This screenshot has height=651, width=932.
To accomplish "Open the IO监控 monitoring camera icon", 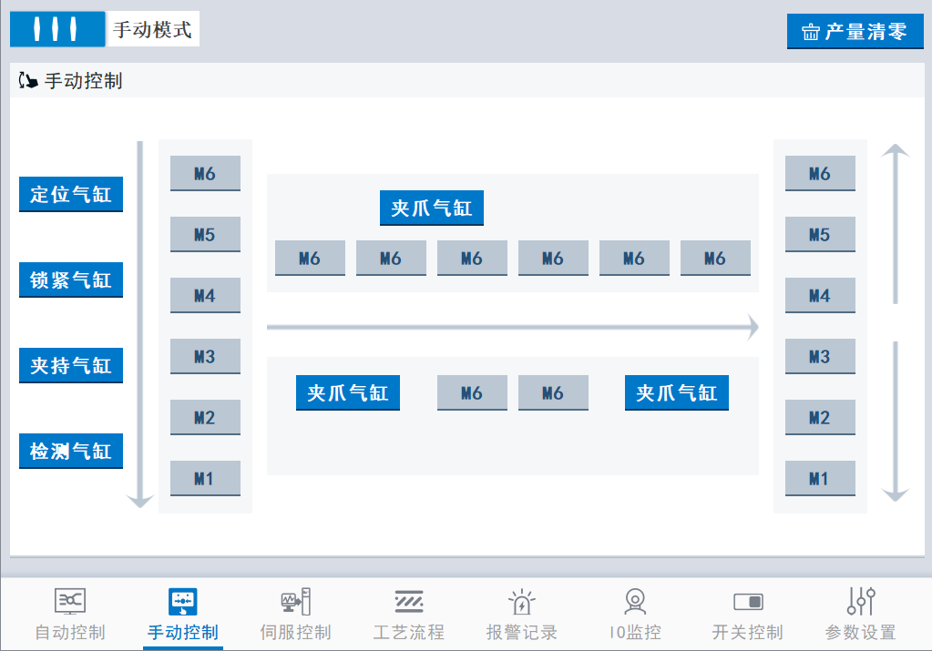I will 634,601.
